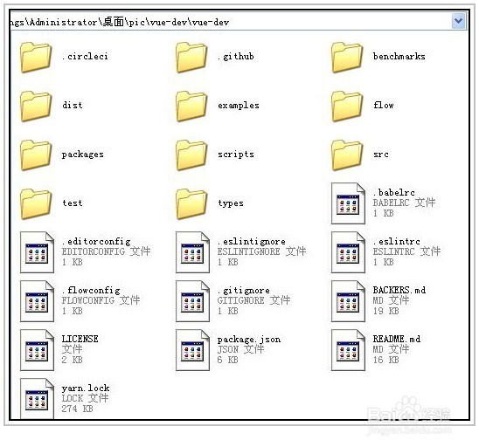This screenshot has height=447, width=479.
Task: Click the package.json file icon
Action: pos(192,350)
